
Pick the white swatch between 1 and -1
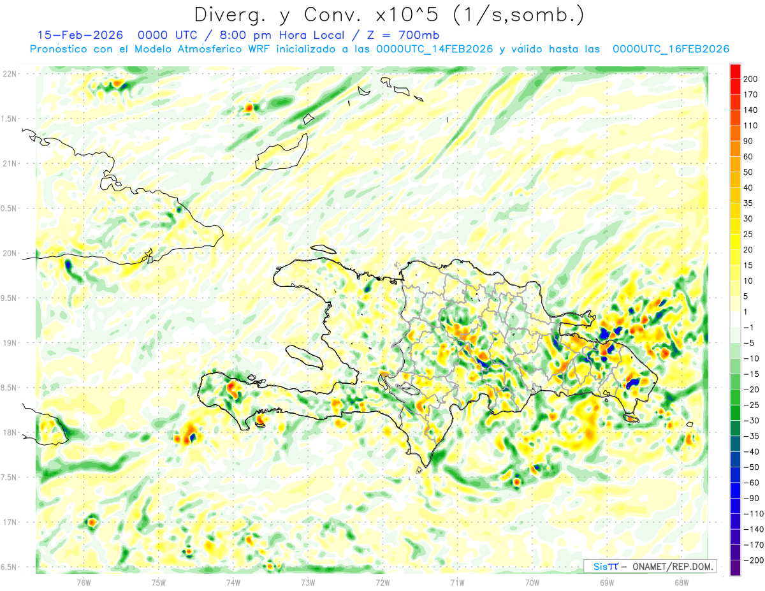735,319
